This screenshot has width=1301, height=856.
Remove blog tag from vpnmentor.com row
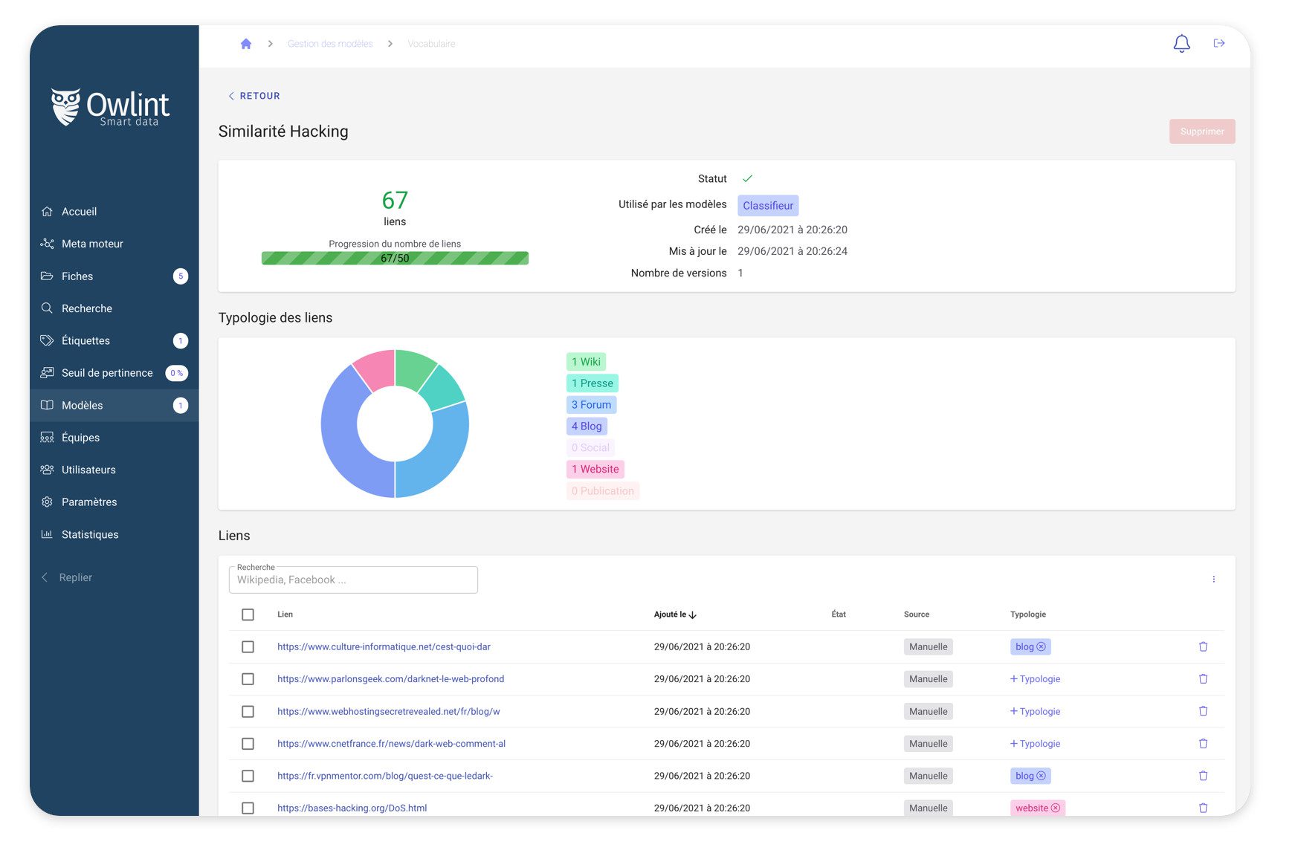(x=1041, y=776)
